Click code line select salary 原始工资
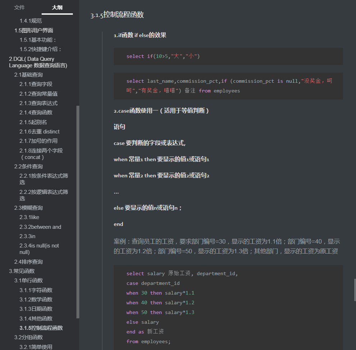 182,273
